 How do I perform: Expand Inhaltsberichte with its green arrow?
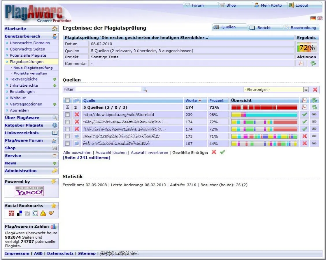click(x=55, y=86)
